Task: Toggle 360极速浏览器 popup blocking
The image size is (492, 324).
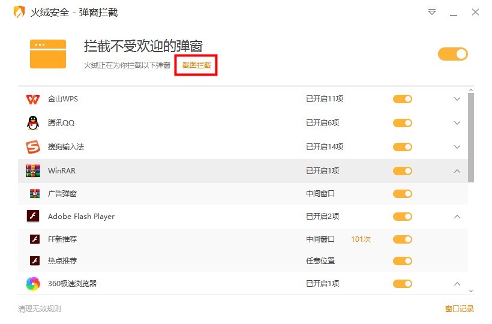Action: click(403, 284)
